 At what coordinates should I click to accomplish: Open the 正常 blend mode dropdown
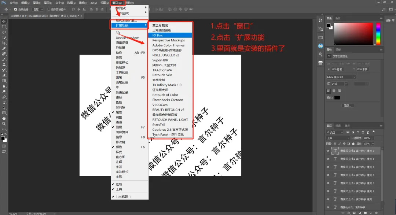[338, 138]
